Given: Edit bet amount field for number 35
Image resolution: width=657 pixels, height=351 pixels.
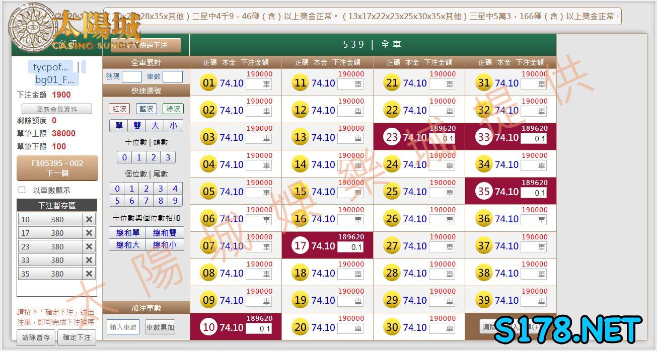Looking at the screenshot, I should click(534, 193).
